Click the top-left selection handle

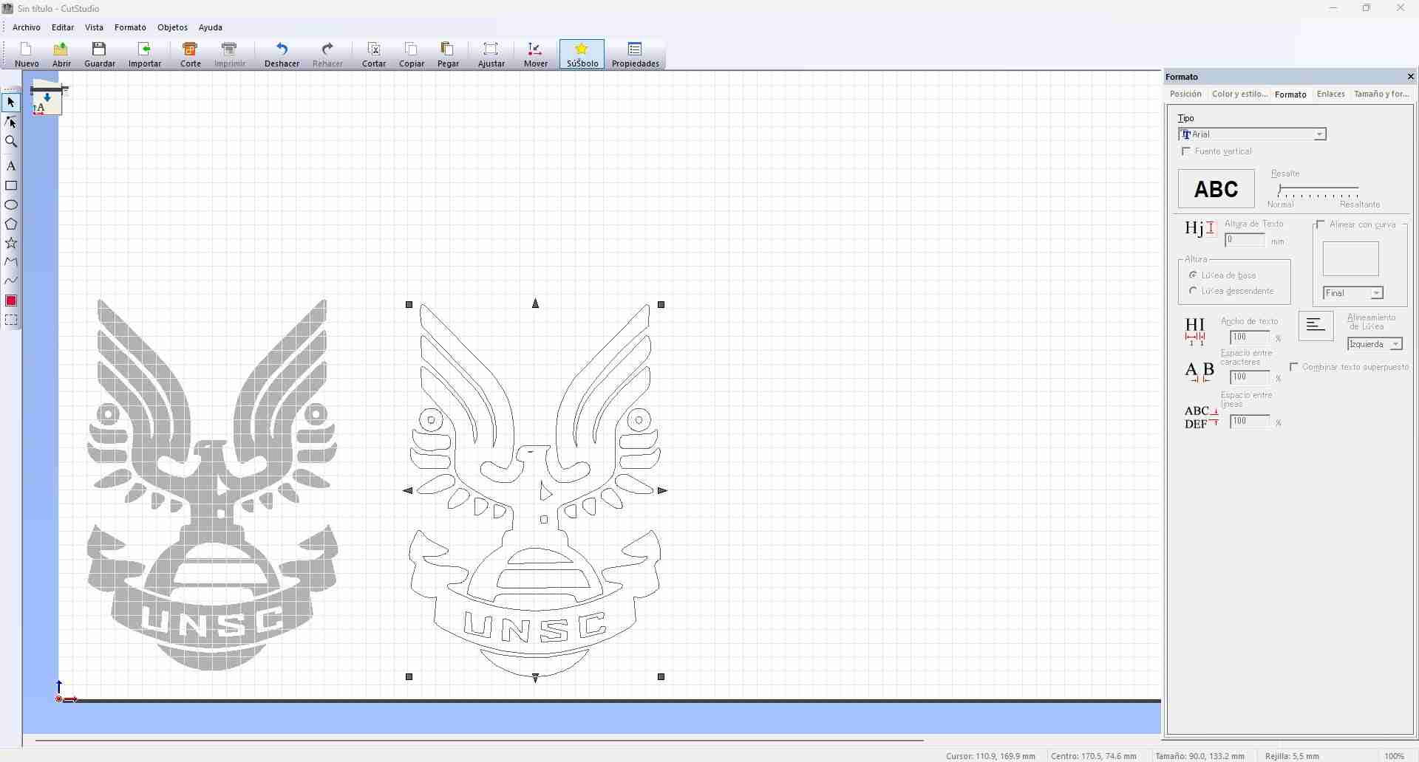click(x=409, y=304)
